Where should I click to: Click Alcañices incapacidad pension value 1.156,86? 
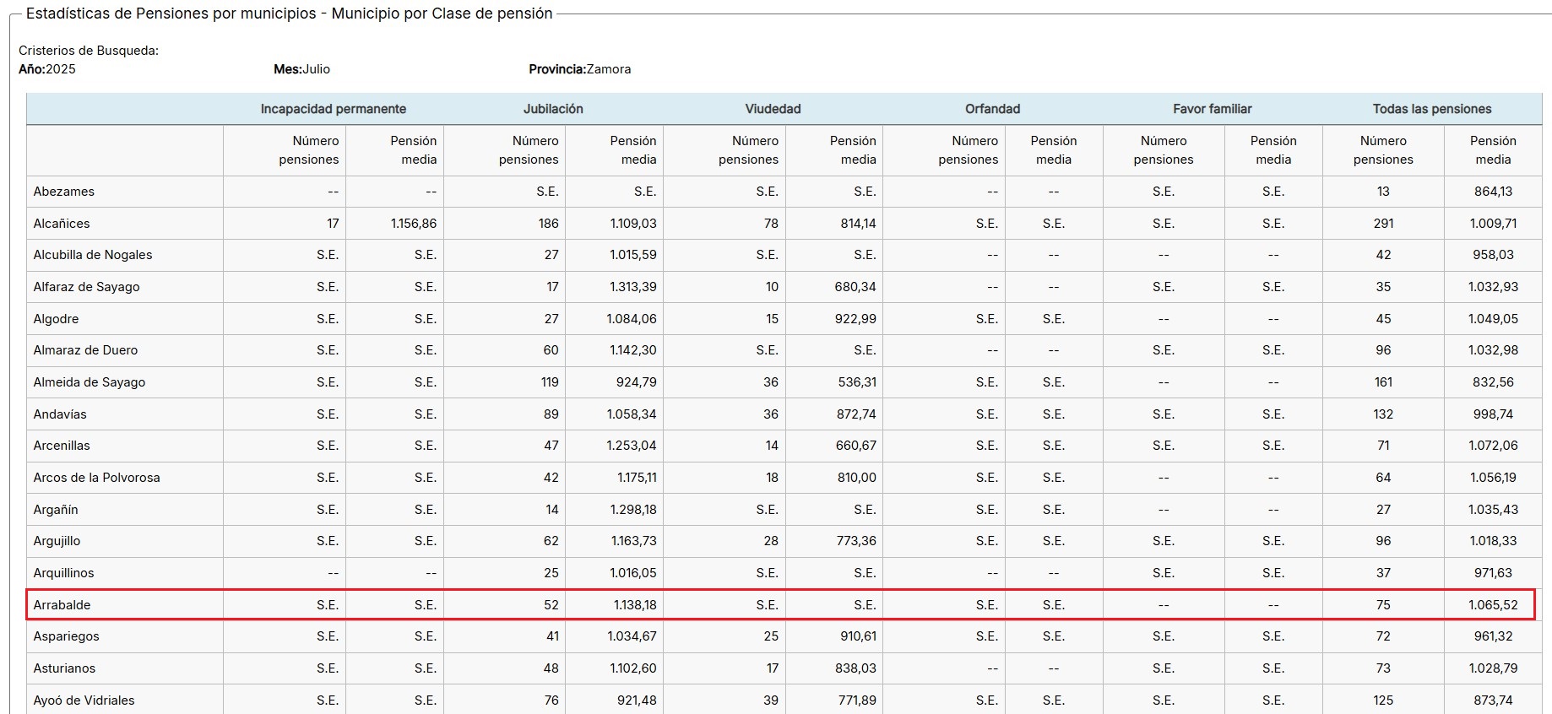tap(413, 224)
